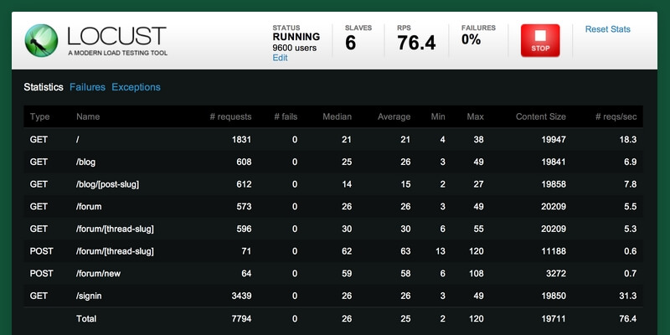Sort table by Type column header
This screenshot has height=335, width=670.
tap(40, 117)
